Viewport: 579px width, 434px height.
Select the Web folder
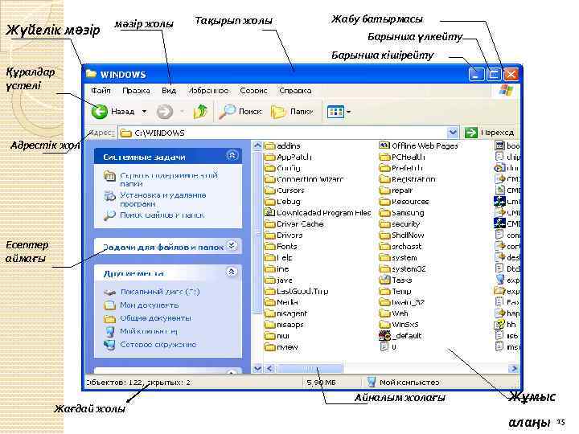[x=393, y=313]
